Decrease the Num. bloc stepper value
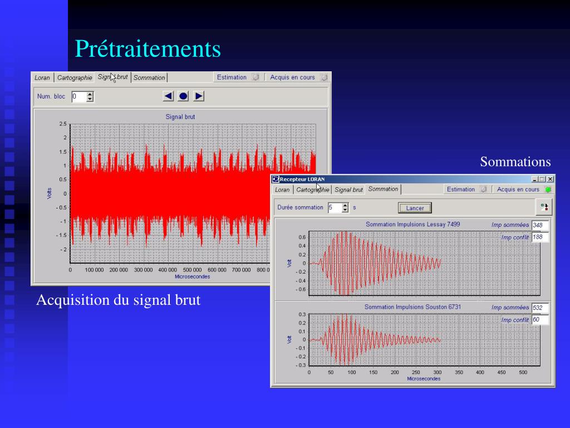 pyautogui.click(x=90, y=99)
